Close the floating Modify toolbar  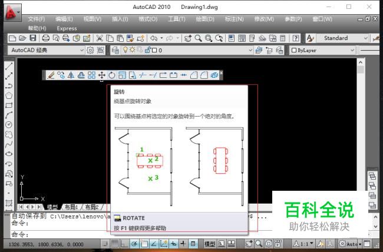pyautogui.click(x=221, y=73)
